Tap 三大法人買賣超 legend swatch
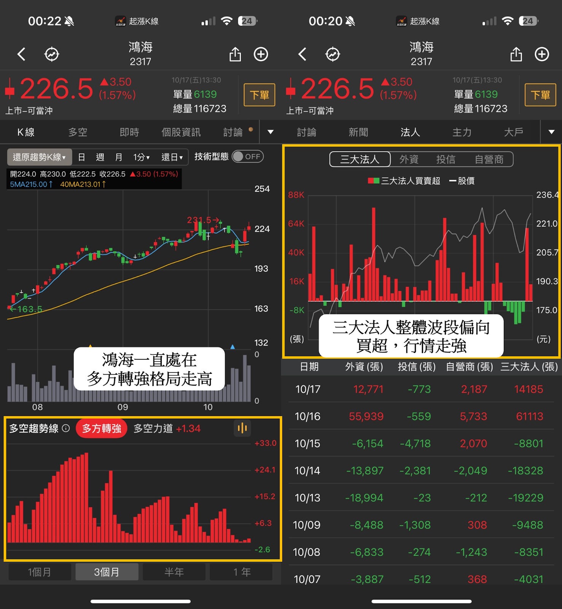This screenshot has height=609, width=562. (374, 181)
